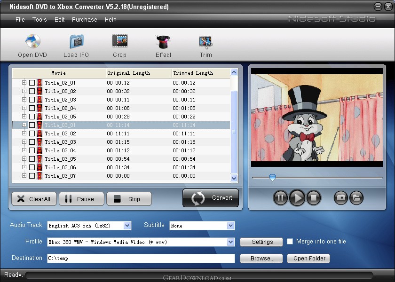Play the preview video
The image size is (395, 282).
tap(297, 198)
